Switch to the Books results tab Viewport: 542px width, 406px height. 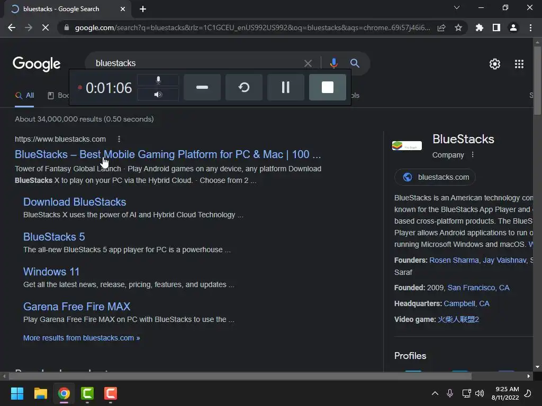(x=58, y=95)
